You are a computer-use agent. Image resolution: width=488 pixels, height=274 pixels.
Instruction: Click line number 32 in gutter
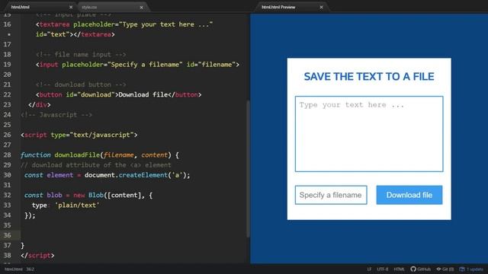coord(7,195)
